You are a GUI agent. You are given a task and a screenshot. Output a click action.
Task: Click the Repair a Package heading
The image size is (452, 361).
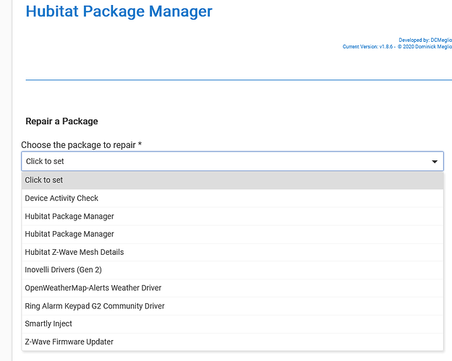[61, 121]
